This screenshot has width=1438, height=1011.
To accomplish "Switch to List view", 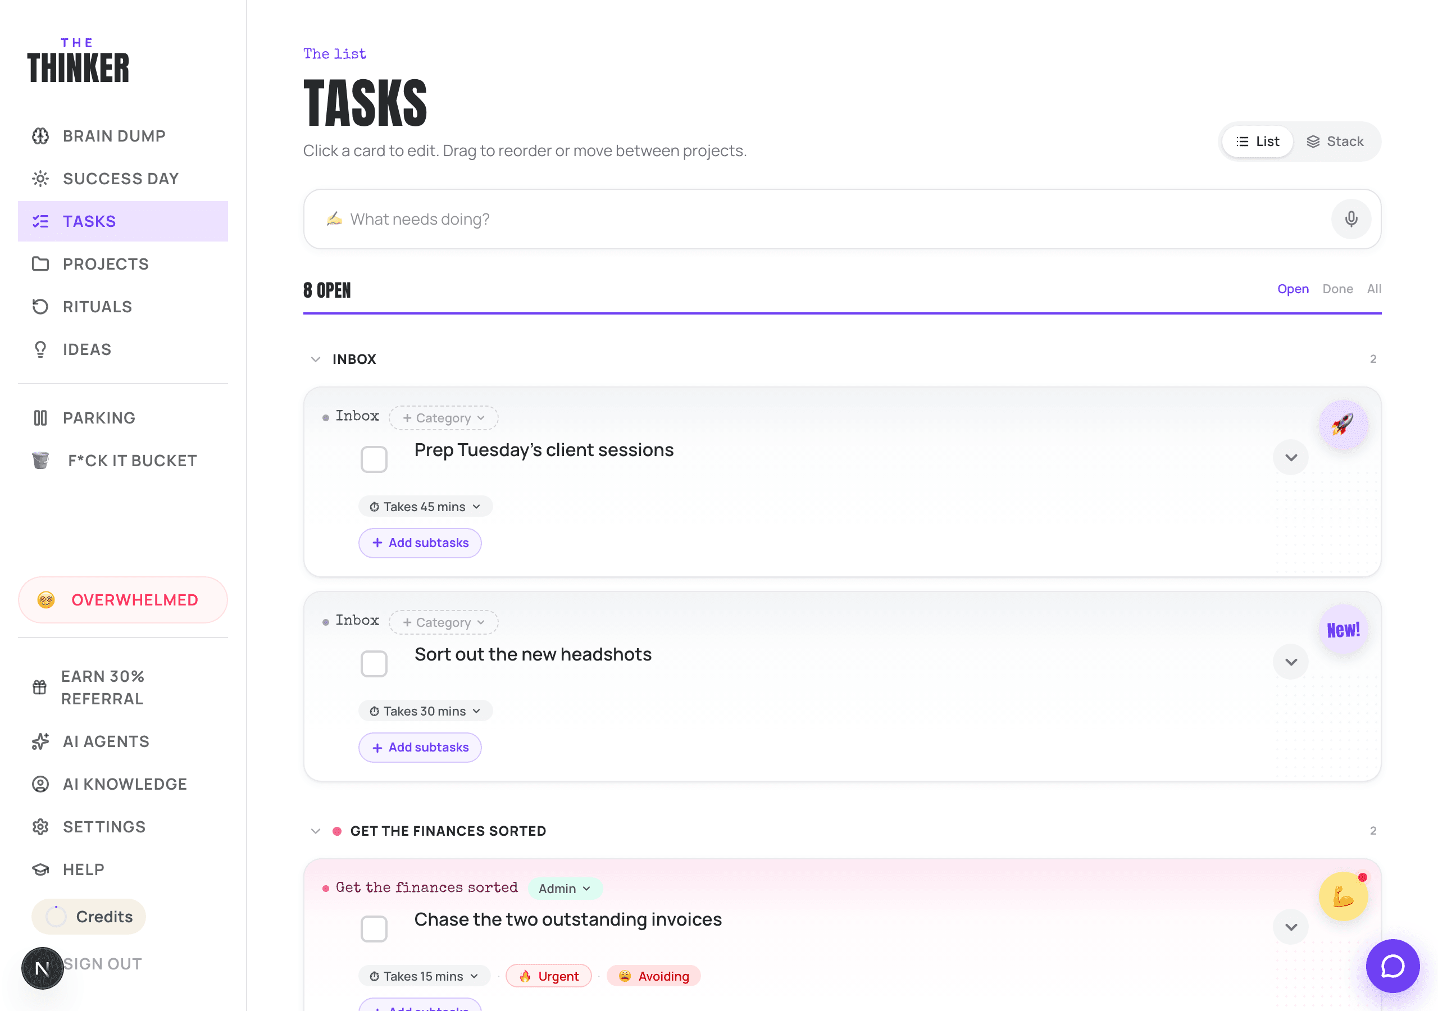I will [1258, 142].
